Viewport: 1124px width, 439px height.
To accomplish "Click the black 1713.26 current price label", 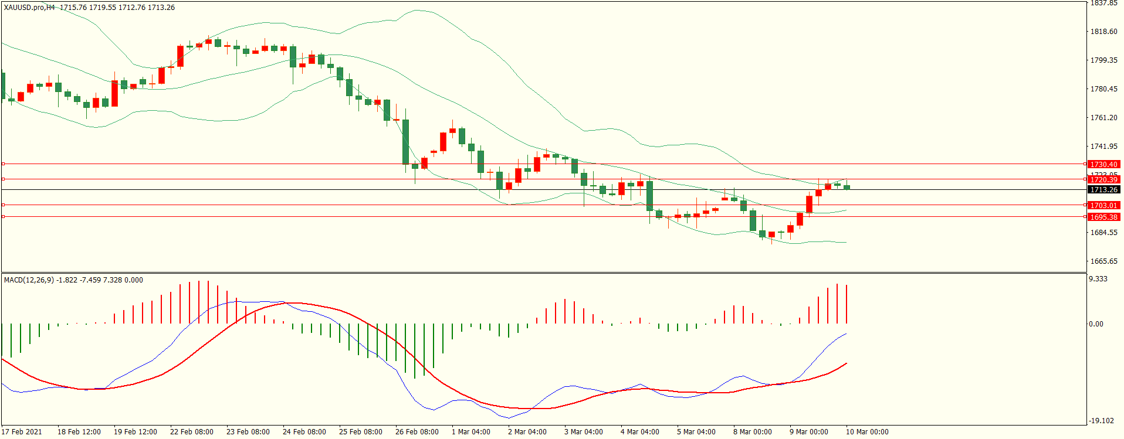I will point(1103,190).
